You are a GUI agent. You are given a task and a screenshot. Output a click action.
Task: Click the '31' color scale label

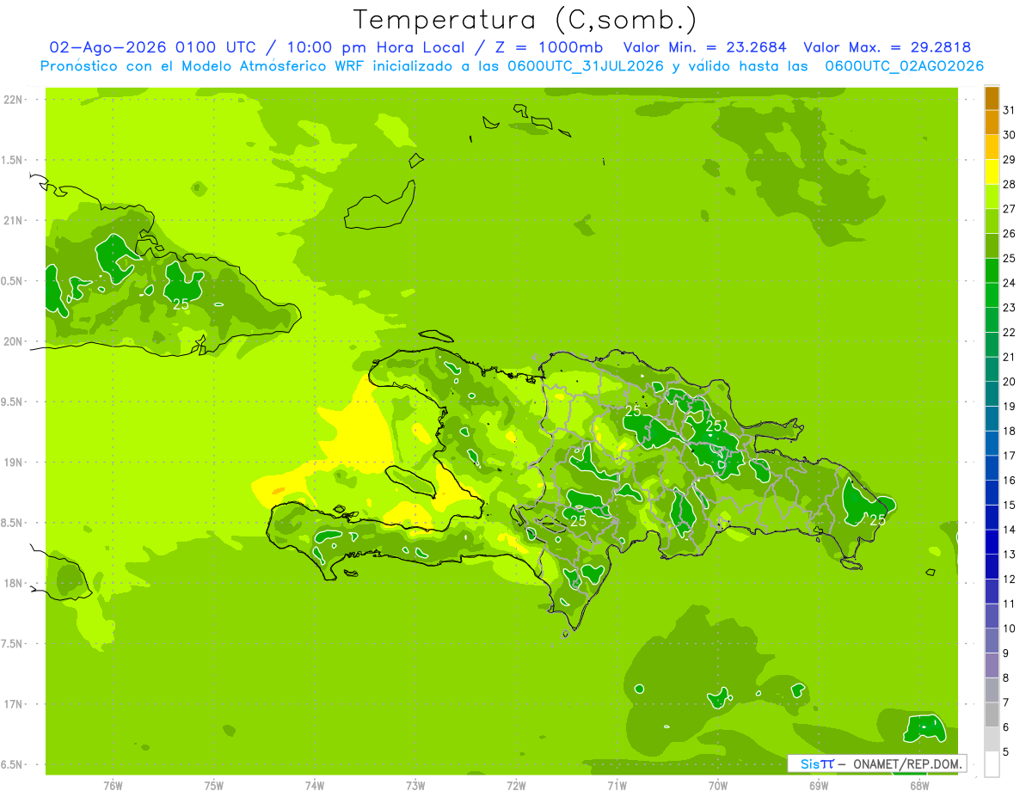click(1010, 110)
